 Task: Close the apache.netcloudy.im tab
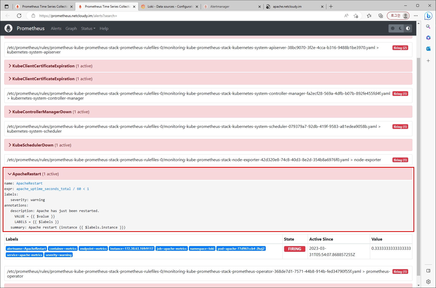[322, 7]
